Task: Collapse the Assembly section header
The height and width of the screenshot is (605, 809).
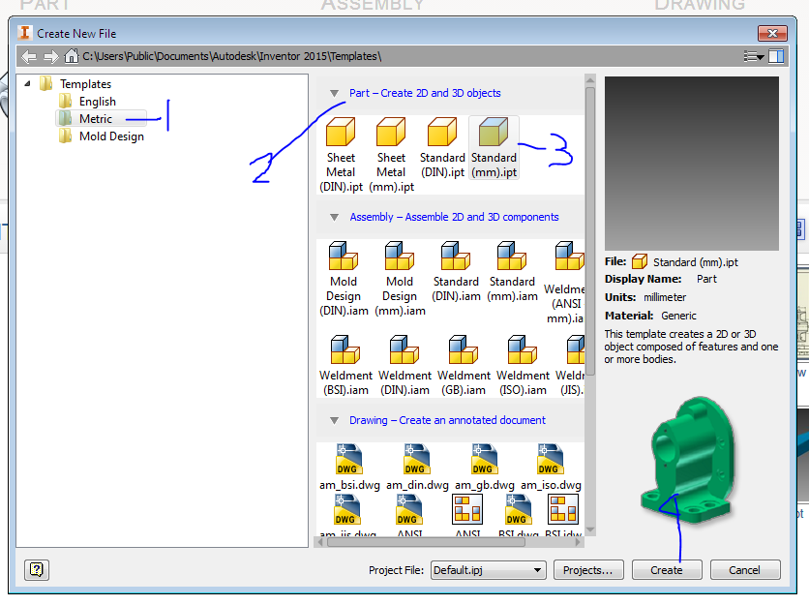Action: 335,217
